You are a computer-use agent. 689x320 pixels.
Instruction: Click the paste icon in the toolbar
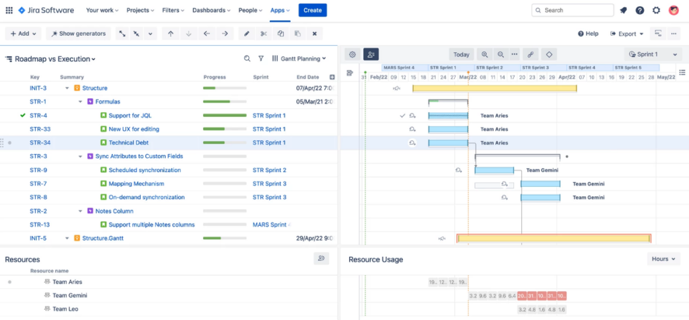[x=297, y=34]
